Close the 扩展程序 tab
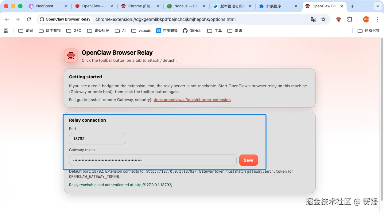Image resolution: width=384 pixels, height=212 pixels. 296,6
